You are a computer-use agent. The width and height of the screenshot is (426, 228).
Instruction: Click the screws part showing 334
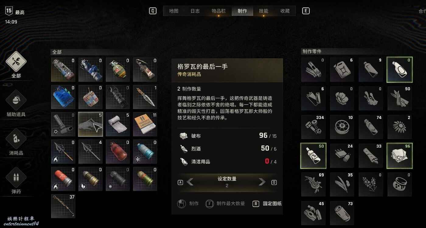[313, 127]
